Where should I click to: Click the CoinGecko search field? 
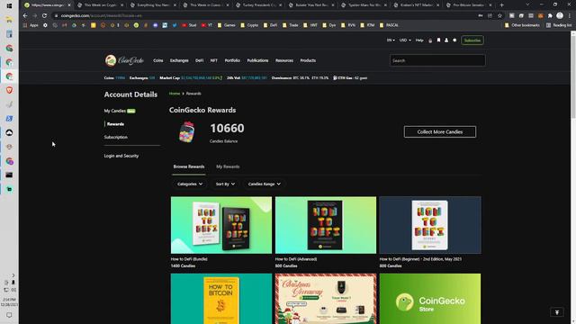[x=437, y=60]
